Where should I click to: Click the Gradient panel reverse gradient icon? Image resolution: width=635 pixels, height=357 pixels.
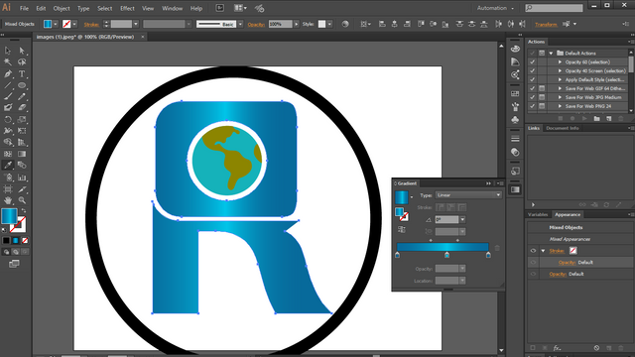(x=401, y=229)
